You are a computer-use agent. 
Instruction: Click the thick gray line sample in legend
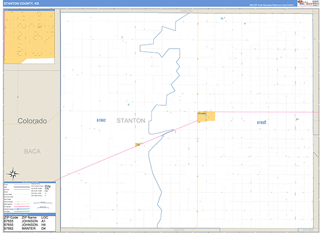pyautogui.click(x=22, y=187)
